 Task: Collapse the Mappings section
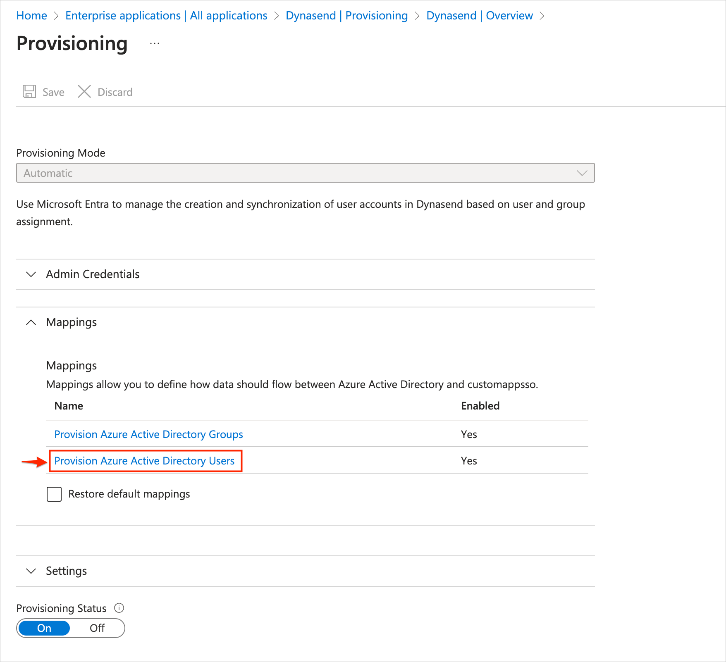(x=31, y=322)
